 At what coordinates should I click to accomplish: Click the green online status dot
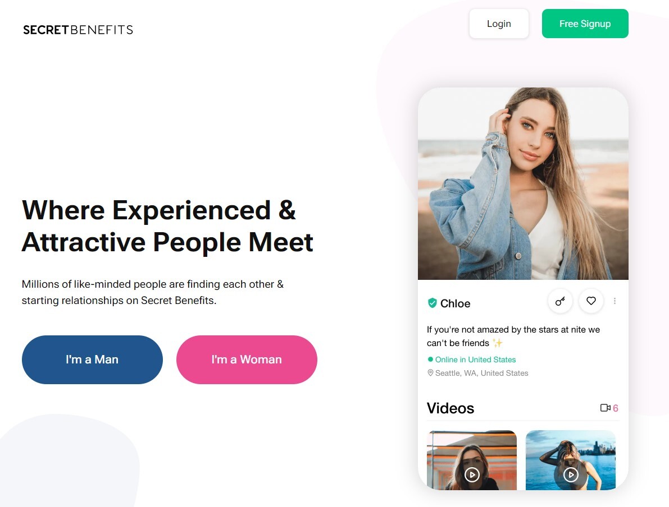tap(430, 359)
